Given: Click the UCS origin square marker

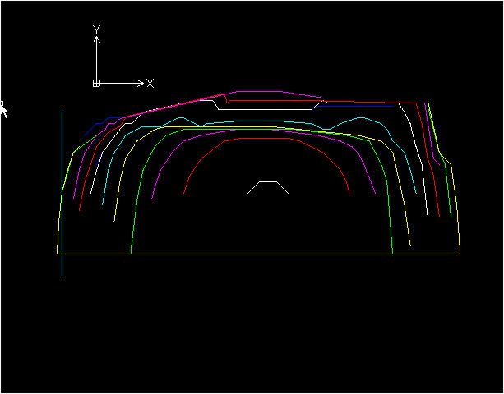Looking at the screenshot, I should pos(96,83).
